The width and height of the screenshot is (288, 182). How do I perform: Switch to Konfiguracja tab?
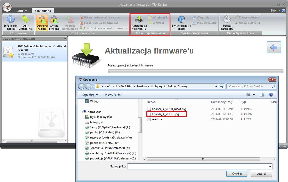(x=43, y=11)
